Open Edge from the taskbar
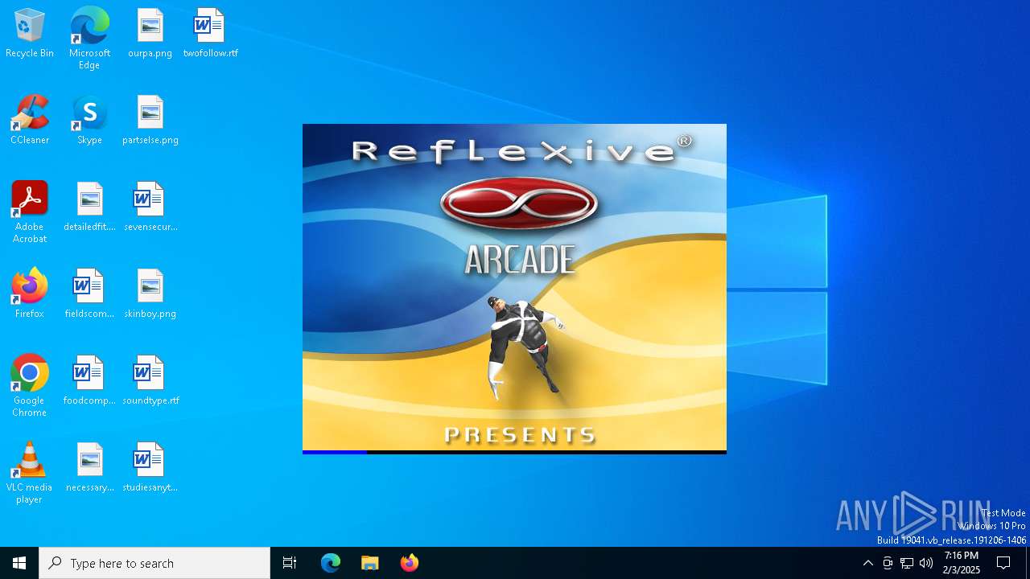1030x579 pixels. [x=331, y=563]
